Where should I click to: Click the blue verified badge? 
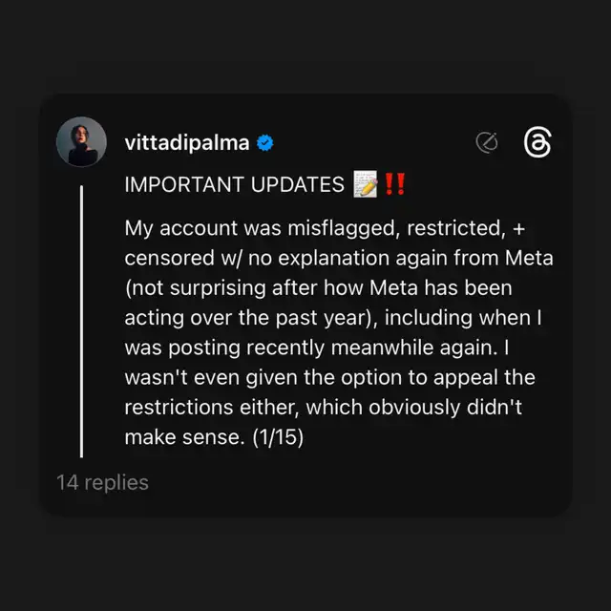click(266, 143)
